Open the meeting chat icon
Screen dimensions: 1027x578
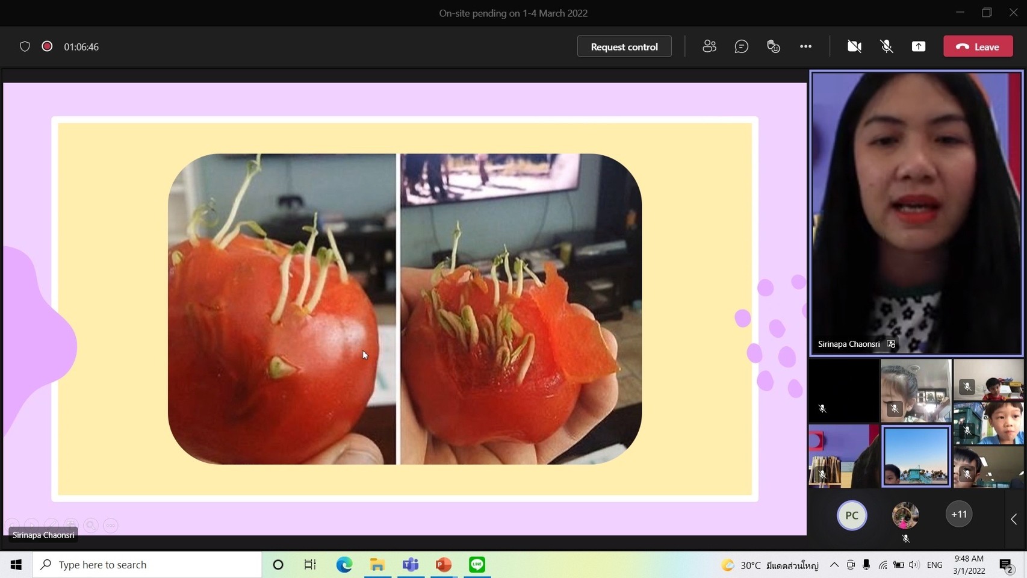click(x=741, y=46)
